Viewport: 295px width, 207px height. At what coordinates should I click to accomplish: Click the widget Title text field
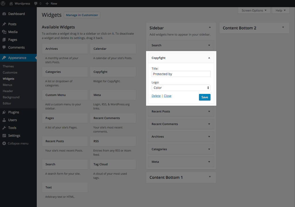[x=181, y=74]
